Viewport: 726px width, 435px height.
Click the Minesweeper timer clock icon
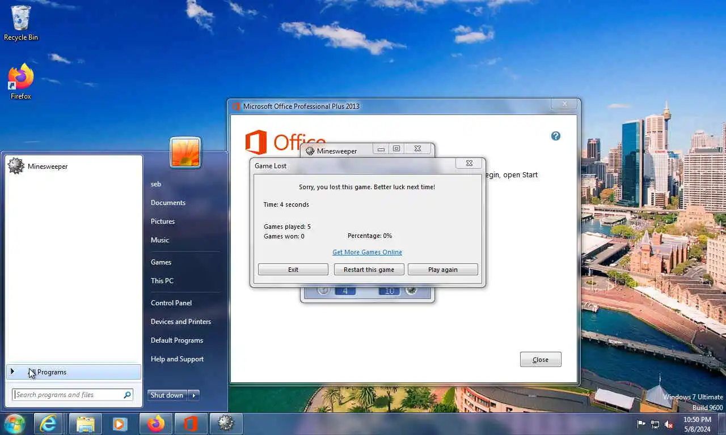click(324, 291)
